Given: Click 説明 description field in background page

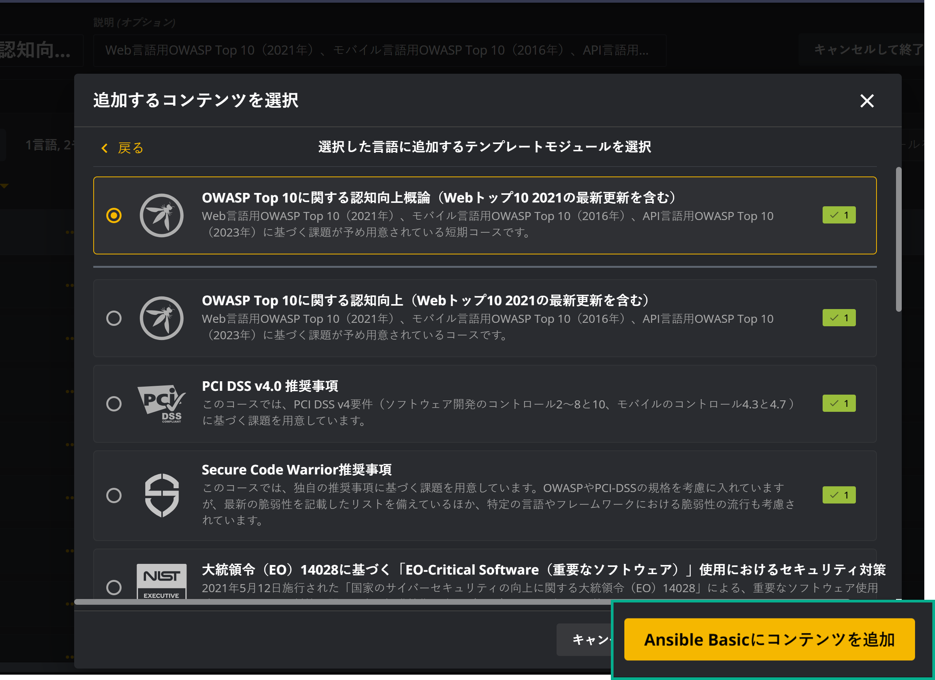Looking at the screenshot, I should [x=380, y=50].
